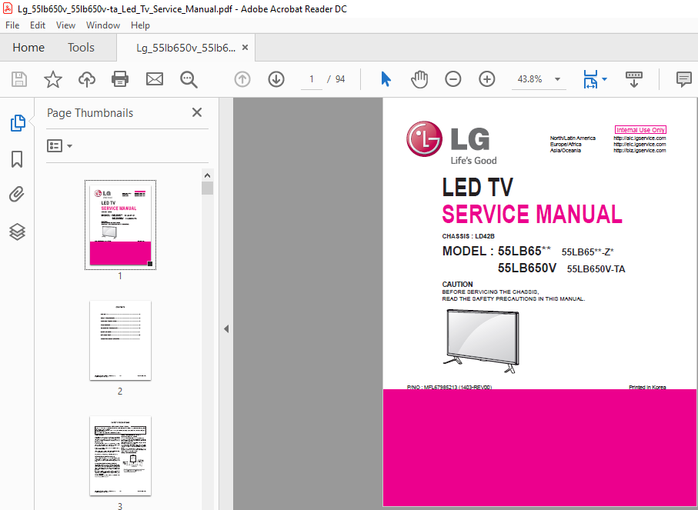
Task: Open the Page Thumbnails sidebar icon
Action: click(x=18, y=123)
